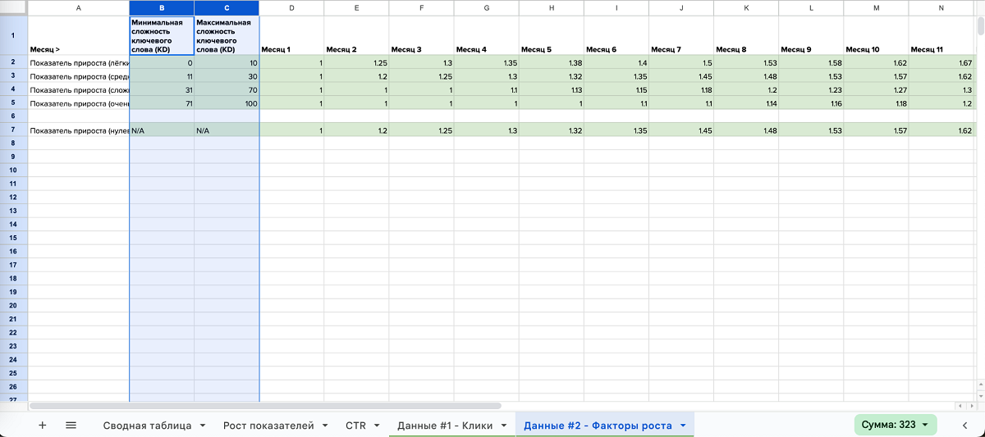Switch to the Сводная таблица sheet

tap(147, 426)
